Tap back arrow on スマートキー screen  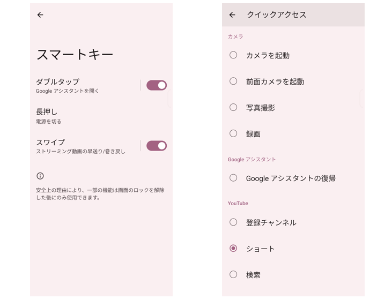(x=40, y=15)
